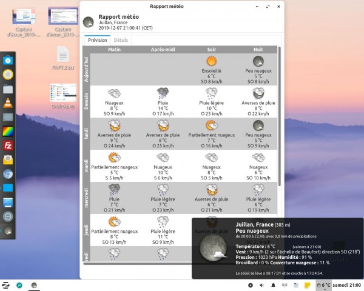Switch to the Détails tab
364x291 pixels.
121,40
